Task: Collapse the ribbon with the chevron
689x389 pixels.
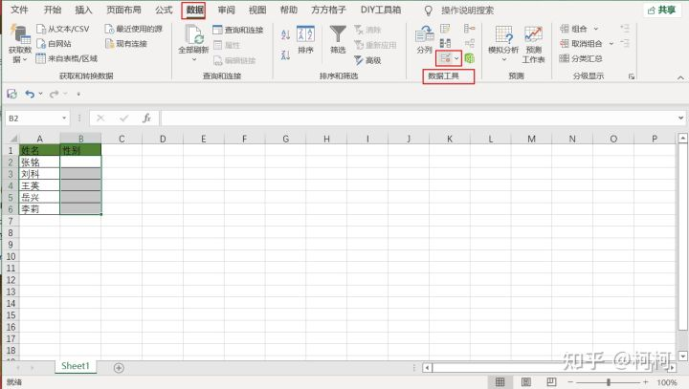Action: [680, 77]
